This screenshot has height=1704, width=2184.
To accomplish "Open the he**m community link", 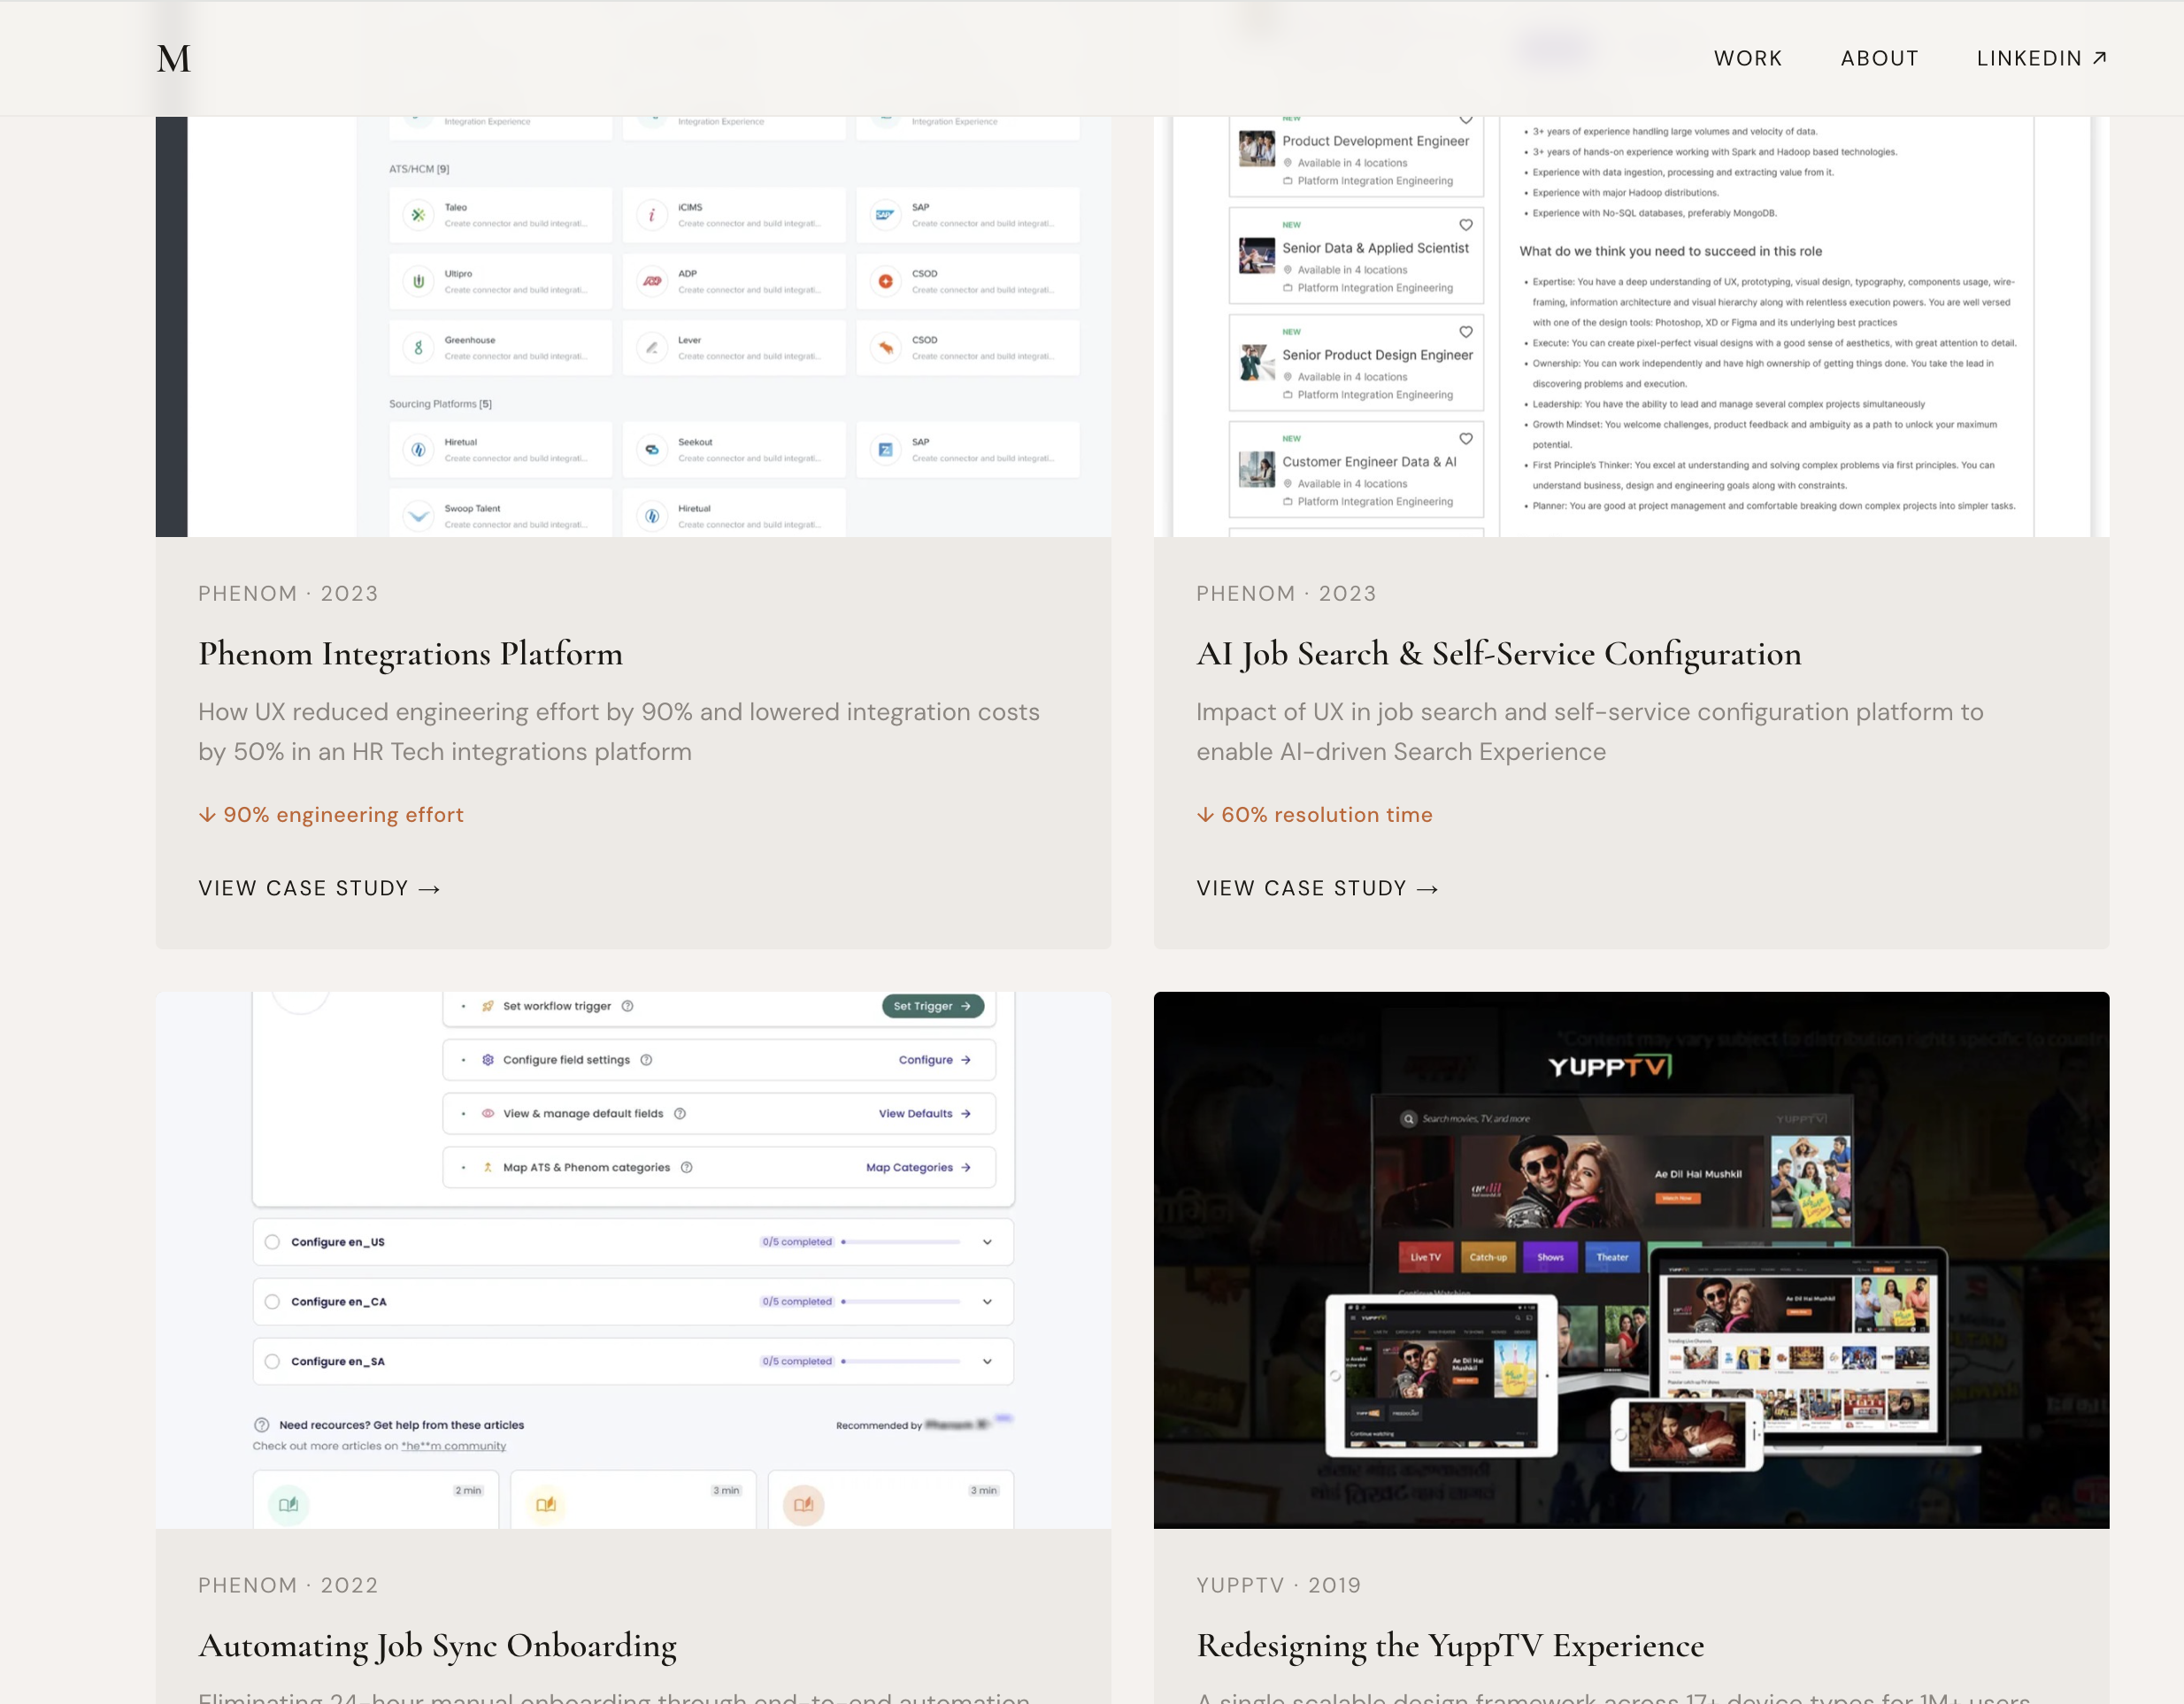I will click(x=453, y=1446).
